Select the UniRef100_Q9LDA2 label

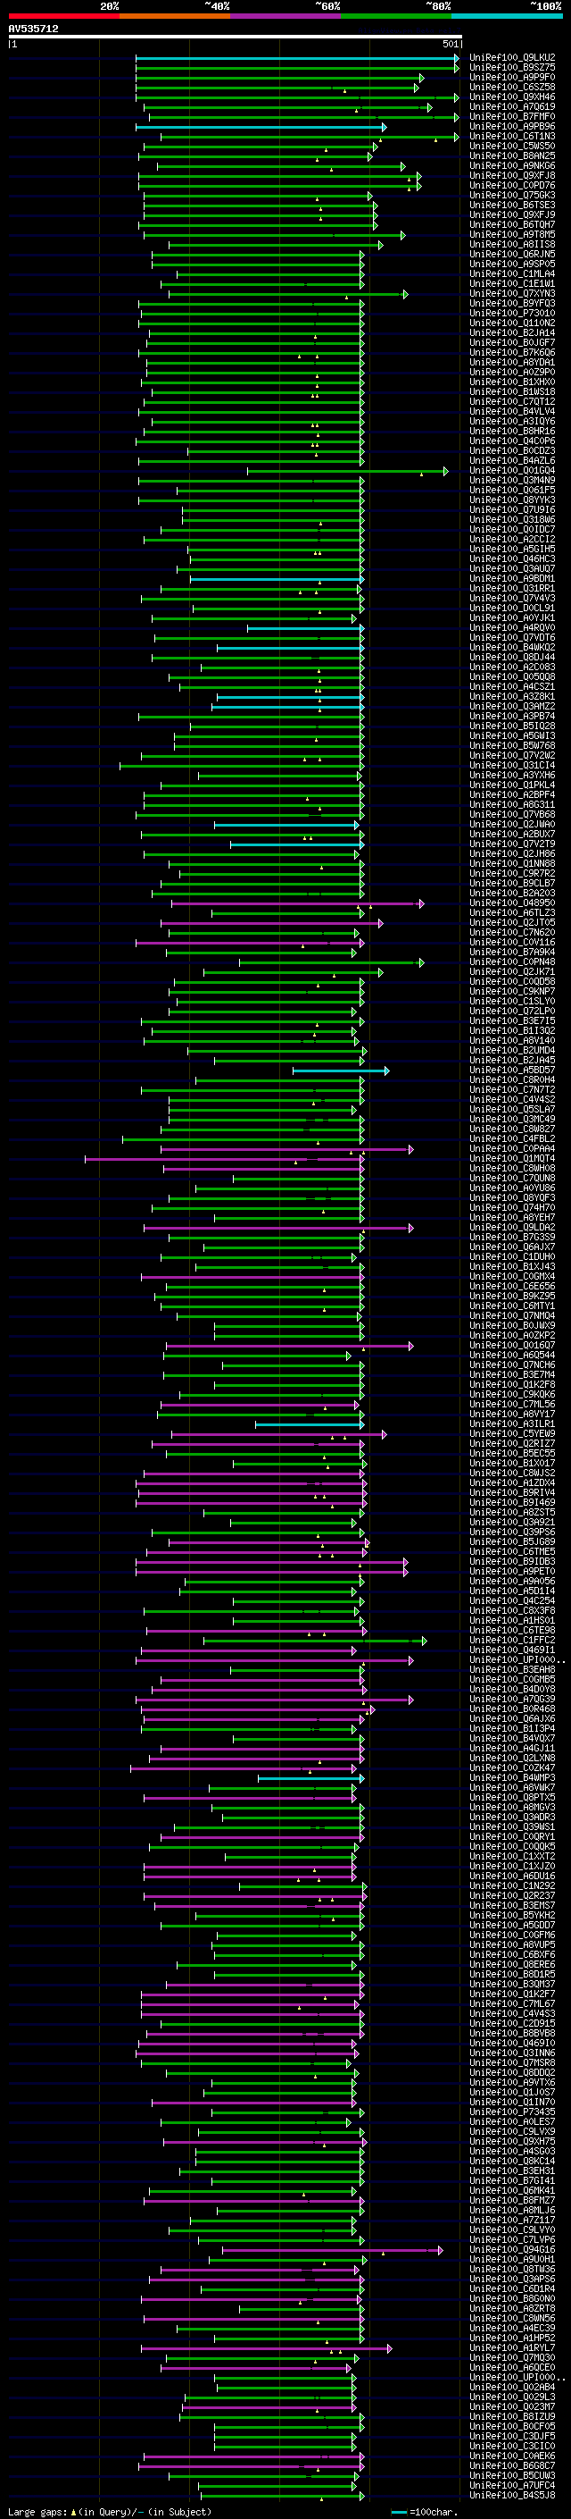[x=512, y=1227]
